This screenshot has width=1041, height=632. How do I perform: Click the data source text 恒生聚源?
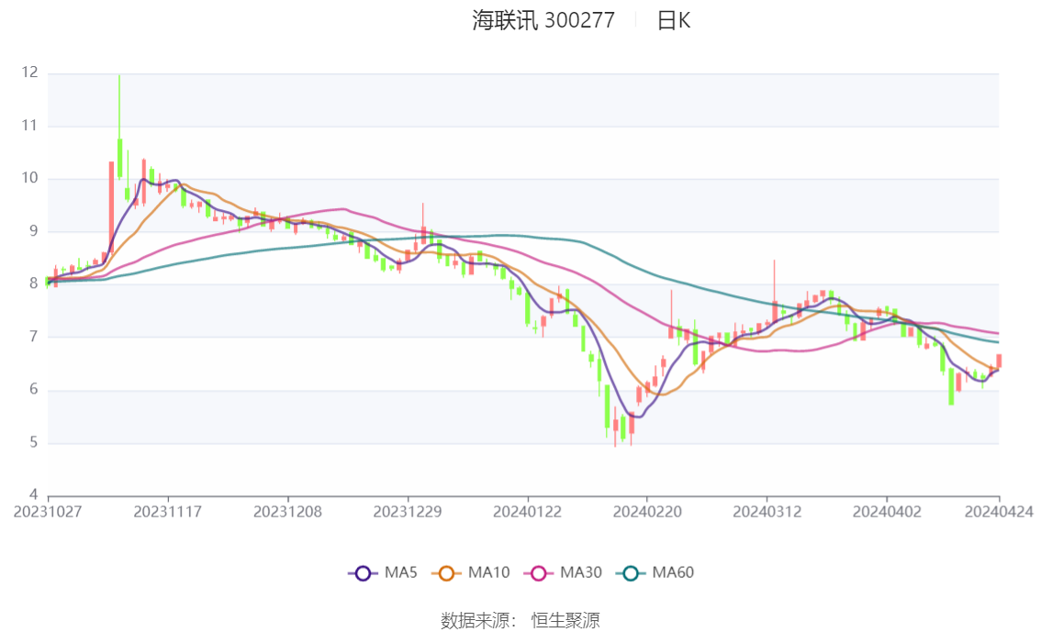(x=565, y=620)
